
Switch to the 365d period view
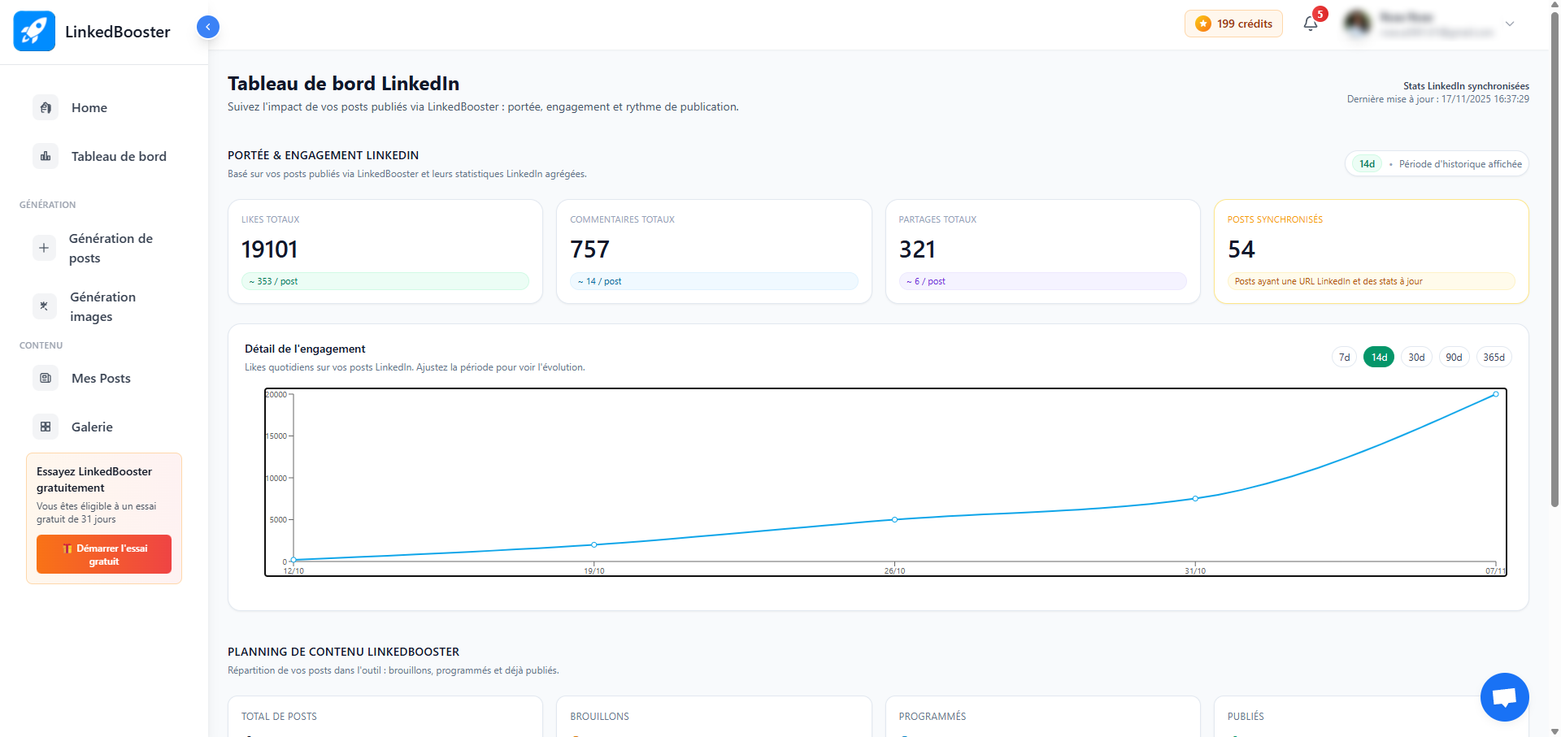[x=1494, y=357]
